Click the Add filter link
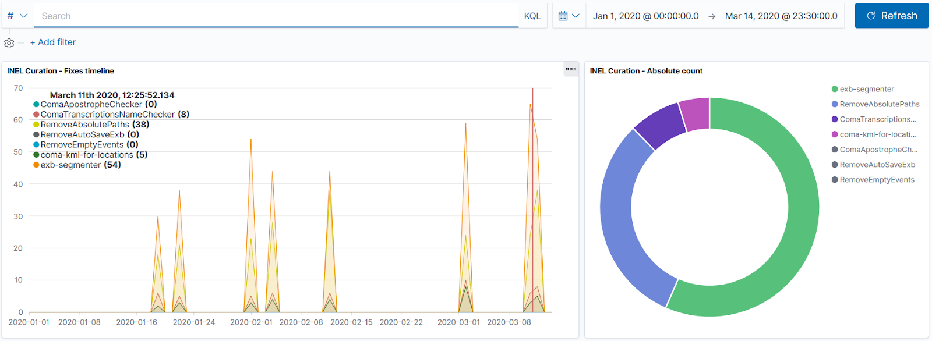 pyautogui.click(x=53, y=42)
